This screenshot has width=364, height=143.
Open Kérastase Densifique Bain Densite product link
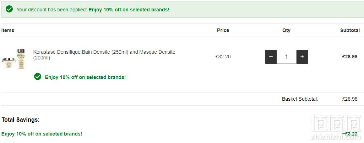point(104,55)
